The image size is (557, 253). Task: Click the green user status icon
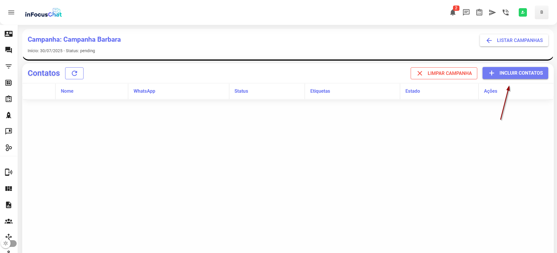pos(523,13)
